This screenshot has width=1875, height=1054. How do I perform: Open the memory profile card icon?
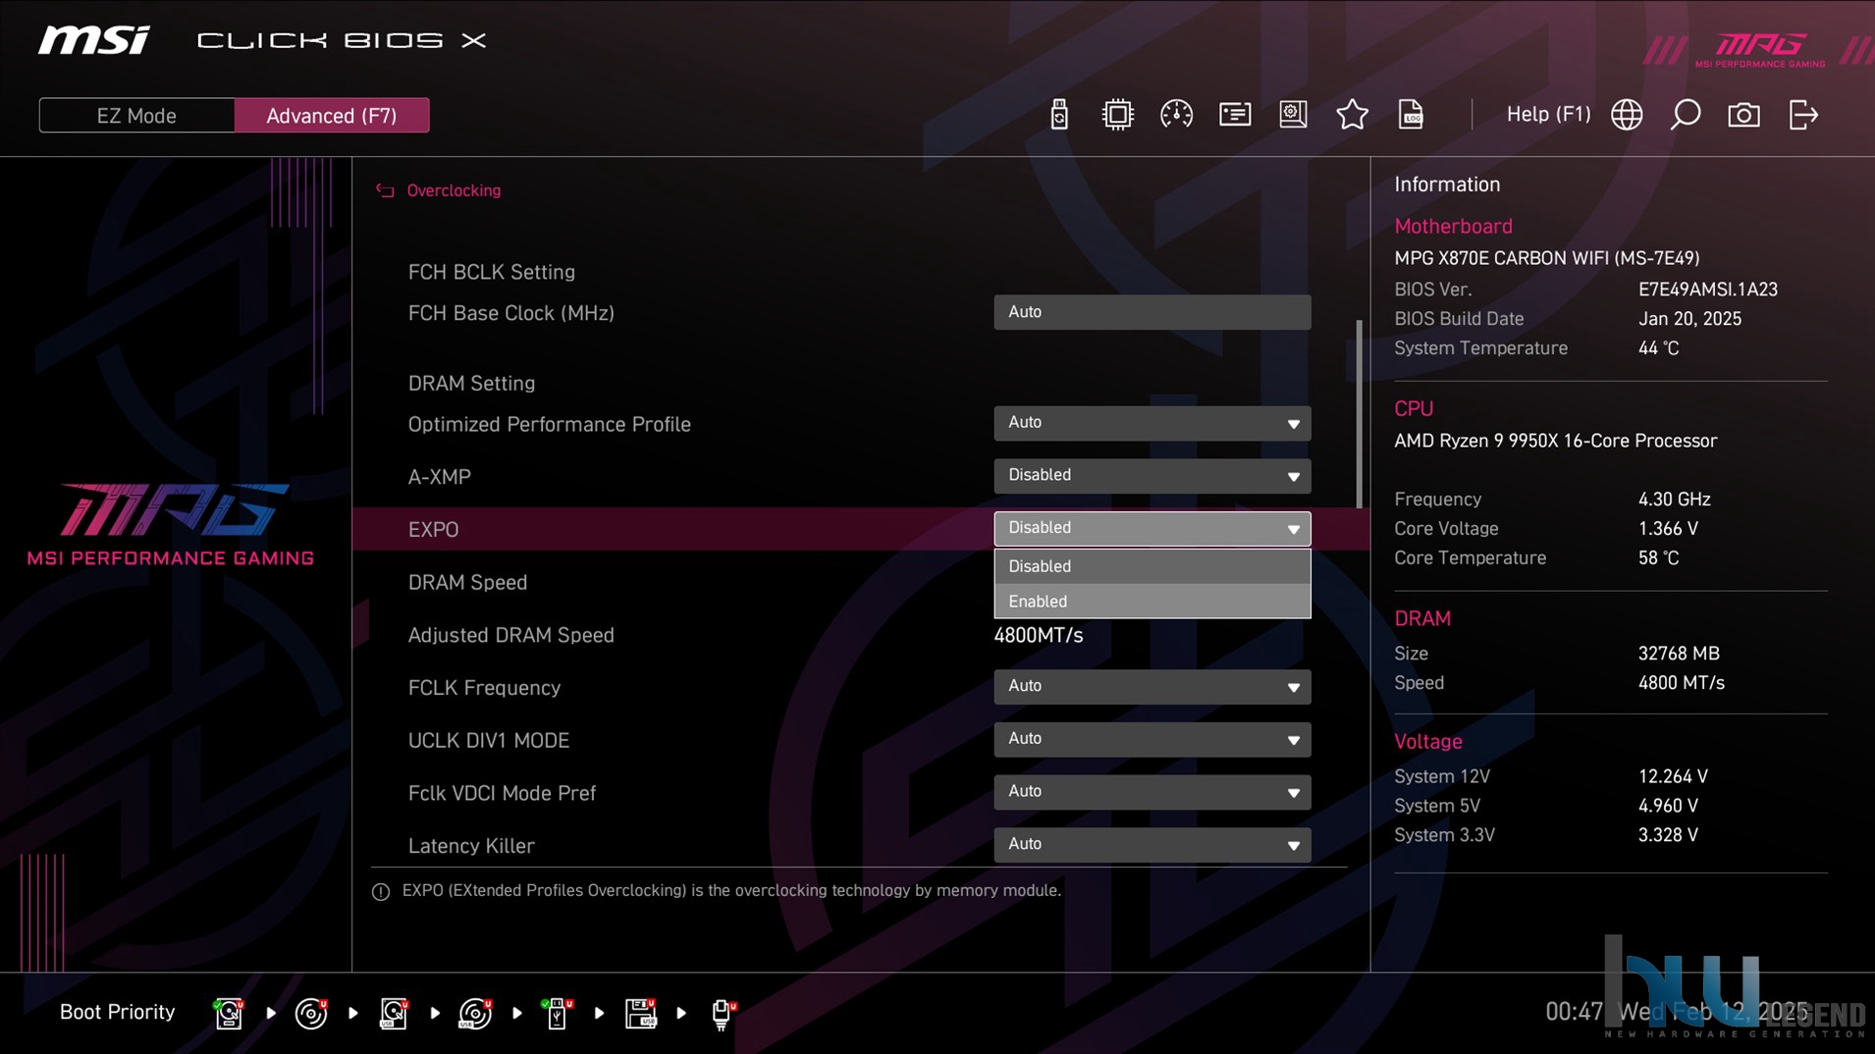(1235, 115)
